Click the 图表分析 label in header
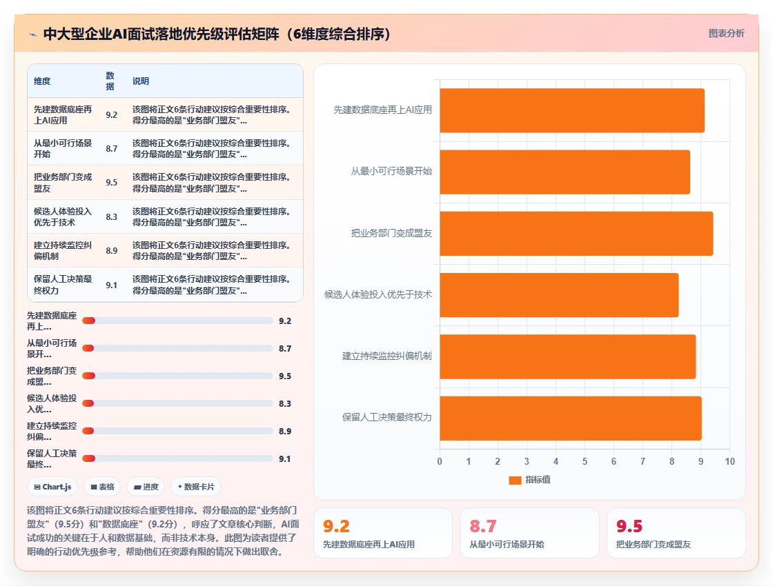The image size is (773, 586). click(x=726, y=34)
